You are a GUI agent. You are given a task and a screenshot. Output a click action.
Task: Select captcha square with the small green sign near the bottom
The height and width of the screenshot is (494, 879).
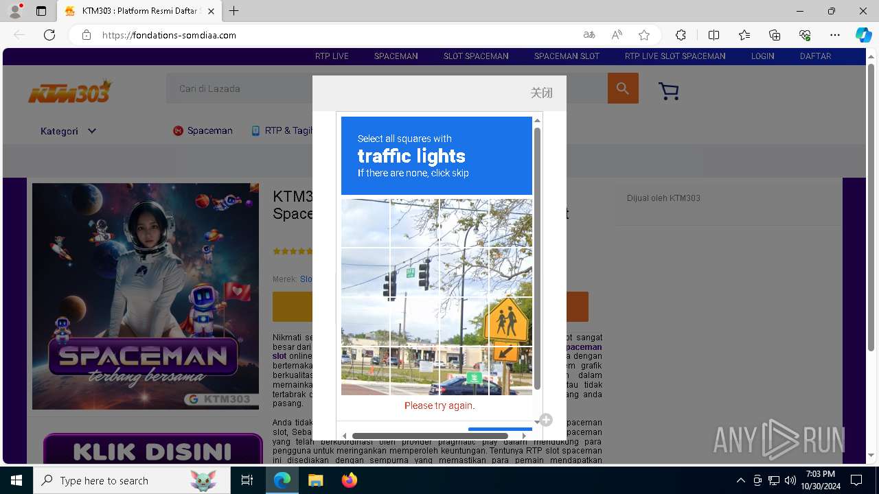point(464,371)
